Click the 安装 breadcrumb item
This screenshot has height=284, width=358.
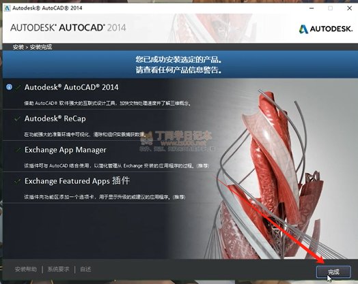pyautogui.click(x=18, y=47)
